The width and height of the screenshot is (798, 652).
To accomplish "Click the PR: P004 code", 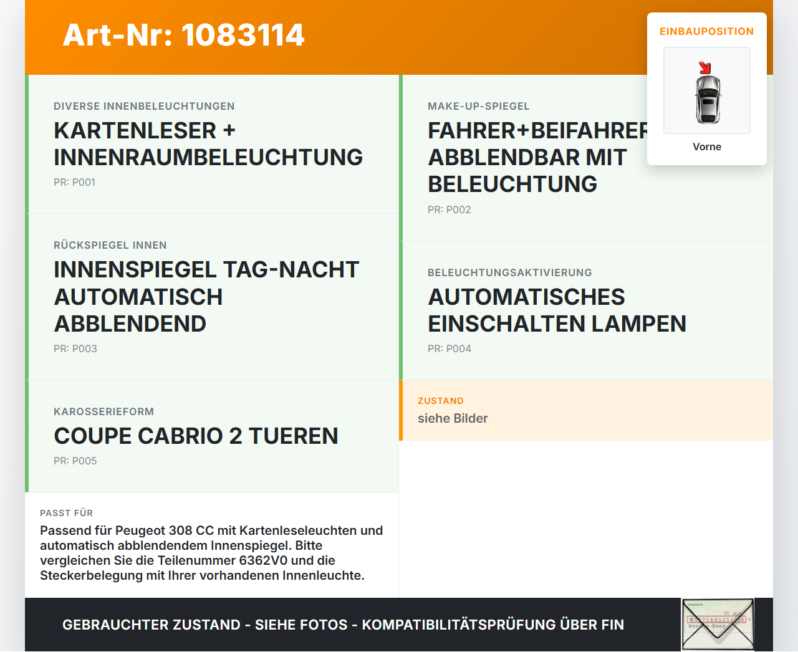I will [x=449, y=349].
